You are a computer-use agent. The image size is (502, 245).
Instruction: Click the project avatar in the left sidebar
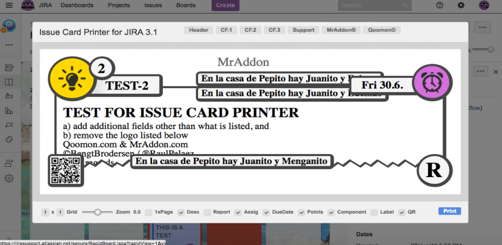coord(9,26)
